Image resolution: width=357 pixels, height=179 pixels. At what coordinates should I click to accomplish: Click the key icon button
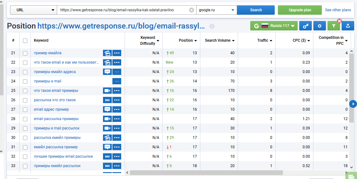tap(305, 26)
